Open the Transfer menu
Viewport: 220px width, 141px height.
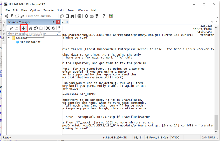pos(48,10)
